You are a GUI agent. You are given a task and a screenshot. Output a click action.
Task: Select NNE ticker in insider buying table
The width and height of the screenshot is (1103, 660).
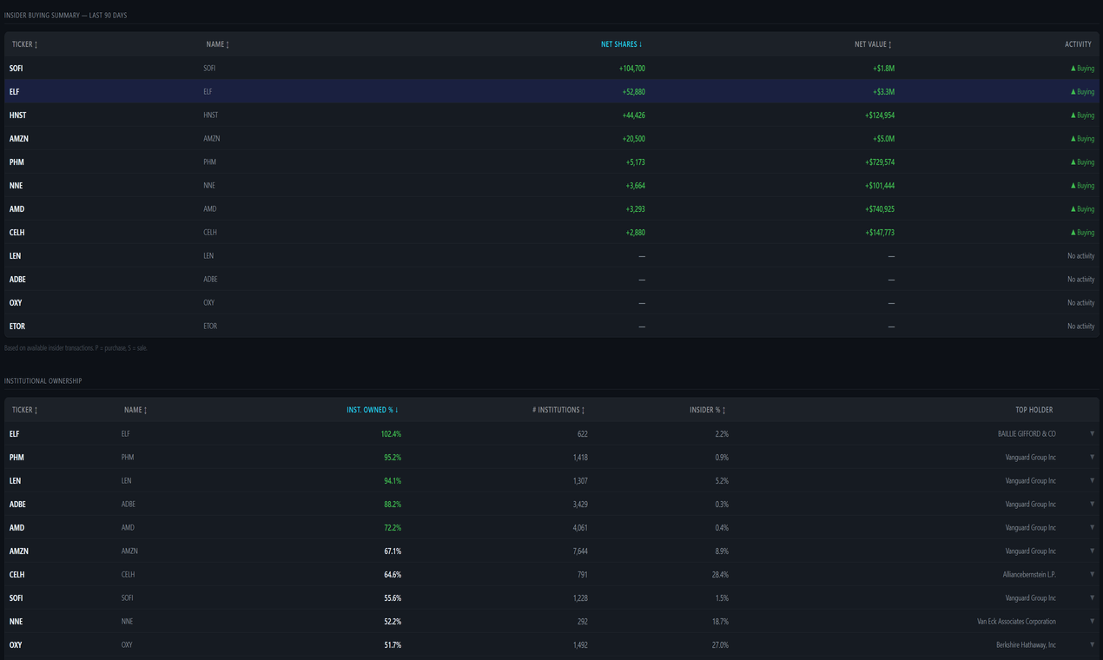[x=16, y=185]
